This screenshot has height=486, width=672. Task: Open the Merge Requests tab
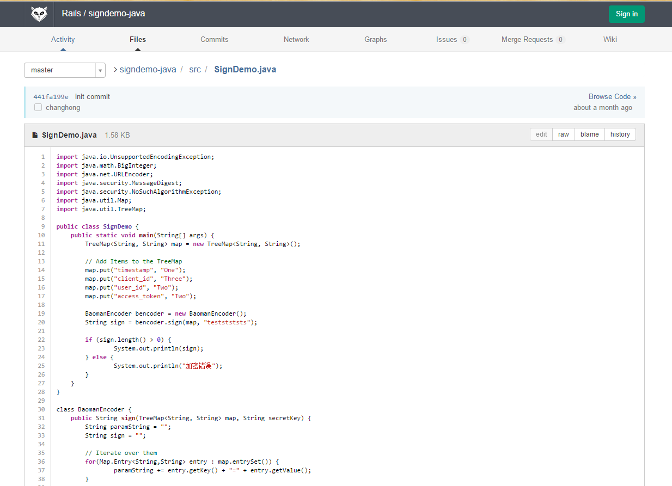(533, 39)
